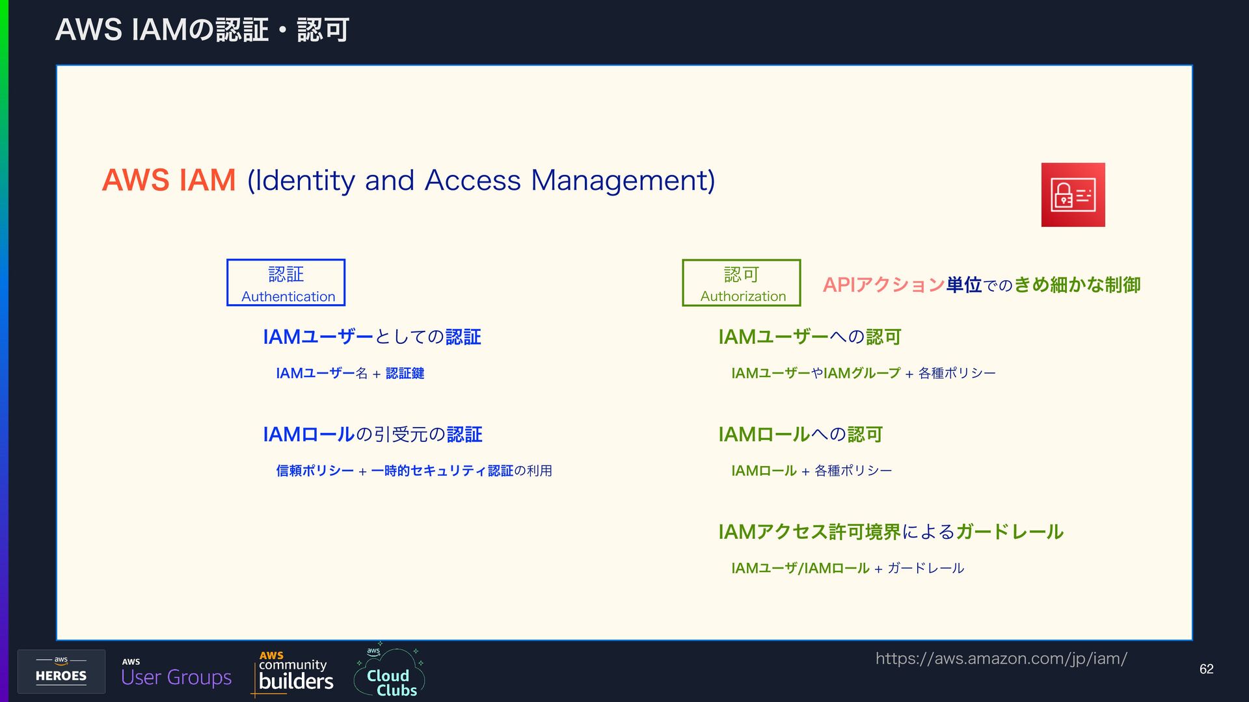
Task: Click the heading IAMユーザーとしての認証
Action: pyautogui.click(x=372, y=337)
